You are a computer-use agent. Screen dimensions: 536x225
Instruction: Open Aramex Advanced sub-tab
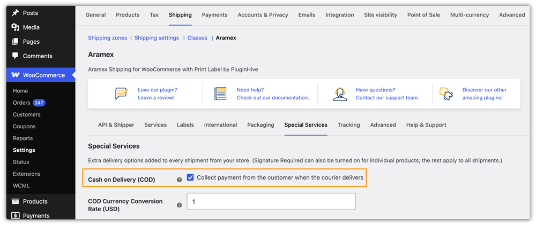click(383, 125)
